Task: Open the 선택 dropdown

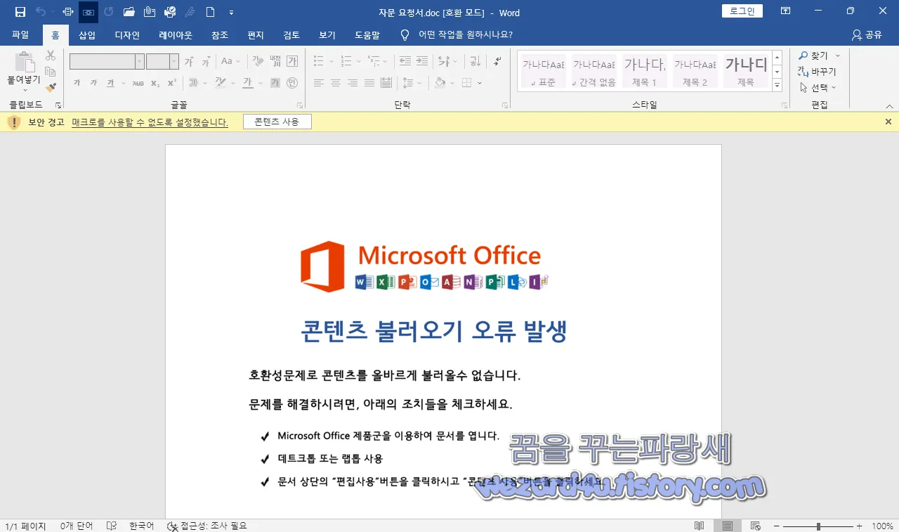Action: click(x=818, y=88)
